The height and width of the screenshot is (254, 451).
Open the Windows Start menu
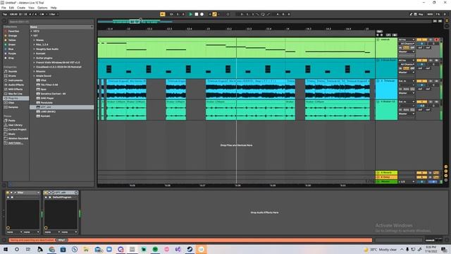(5, 249)
